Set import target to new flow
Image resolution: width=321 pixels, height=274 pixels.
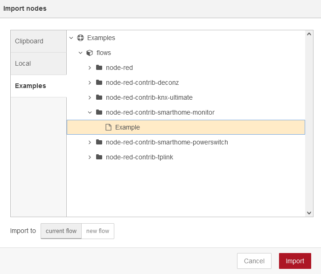(x=98, y=231)
